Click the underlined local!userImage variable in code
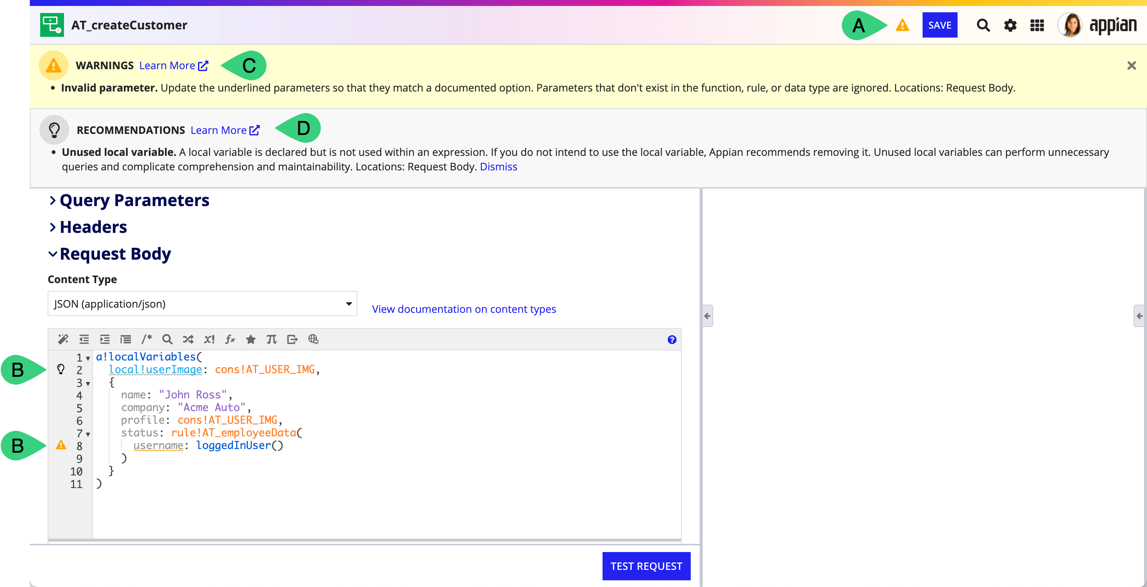 [156, 369]
